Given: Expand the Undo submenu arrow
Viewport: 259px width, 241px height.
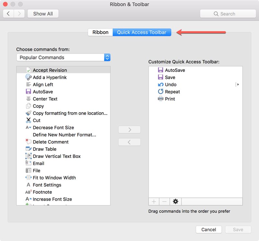Looking at the screenshot, I should click(238, 84).
